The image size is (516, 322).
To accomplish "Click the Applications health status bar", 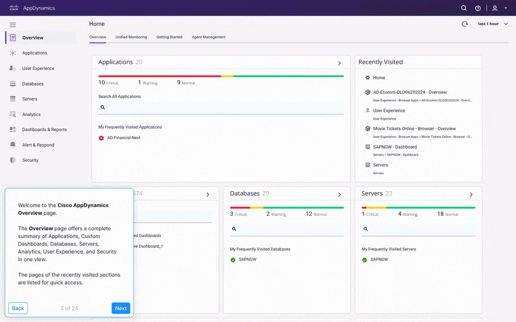I will click(x=221, y=76).
